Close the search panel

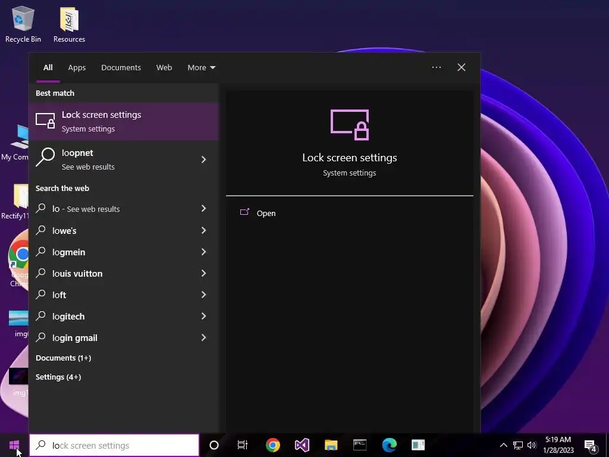coord(462,67)
